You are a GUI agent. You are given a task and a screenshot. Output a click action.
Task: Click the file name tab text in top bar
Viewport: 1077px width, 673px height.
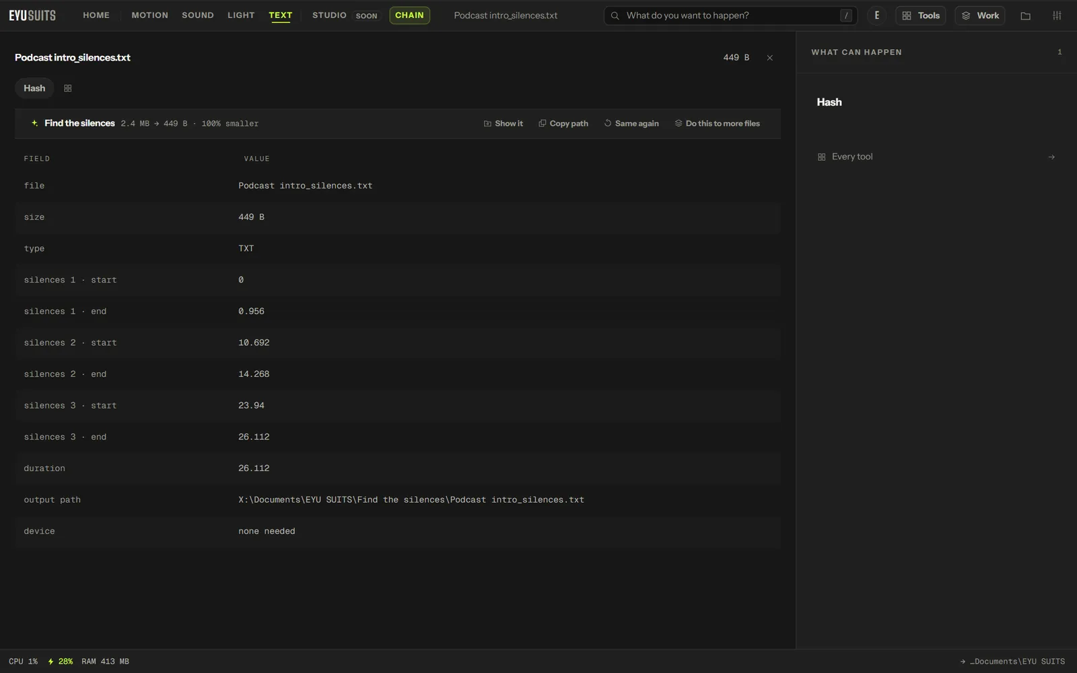click(x=506, y=15)
